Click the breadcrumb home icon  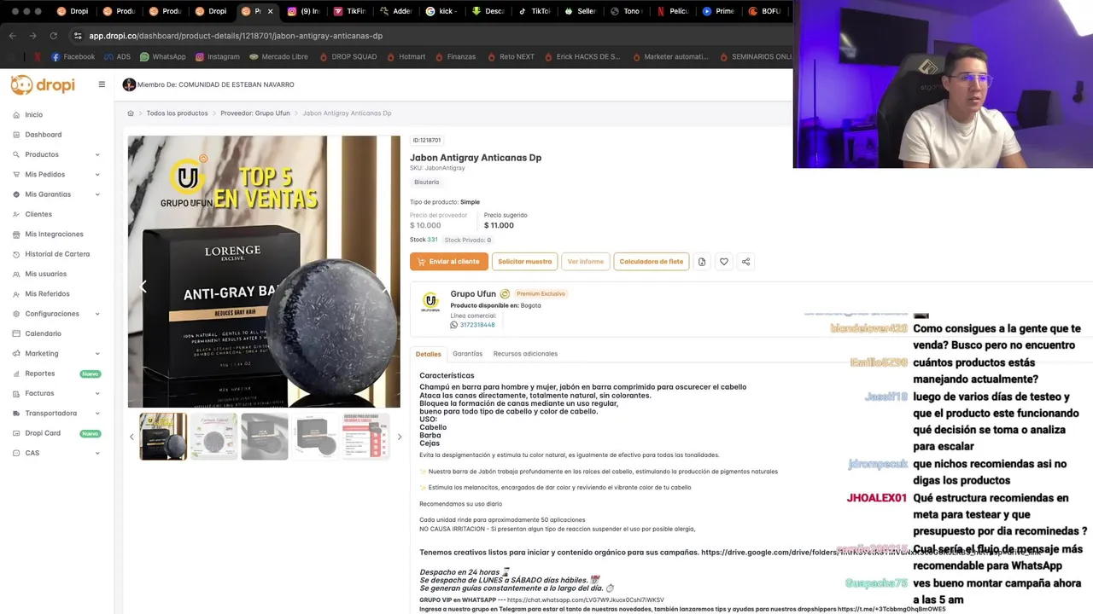(x=131, y=113)
